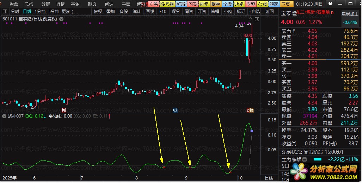Click the 多号登 multi-login button
Viewport: 363px width, 183px height.
[167, 4]
